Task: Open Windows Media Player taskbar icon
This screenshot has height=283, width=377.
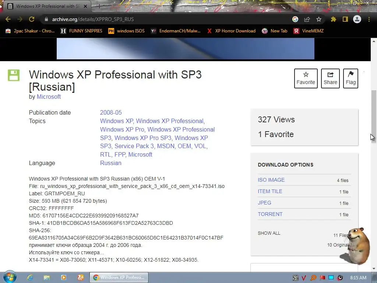Action: [x=63, y=277]
